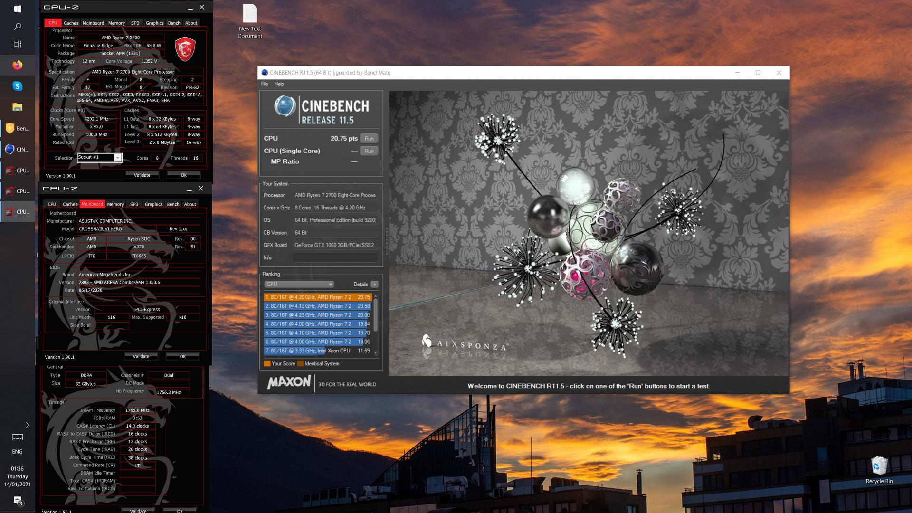The image size is (912, 513).
Task: Open touch keyboard icon
Action: [x=17, y=437]
